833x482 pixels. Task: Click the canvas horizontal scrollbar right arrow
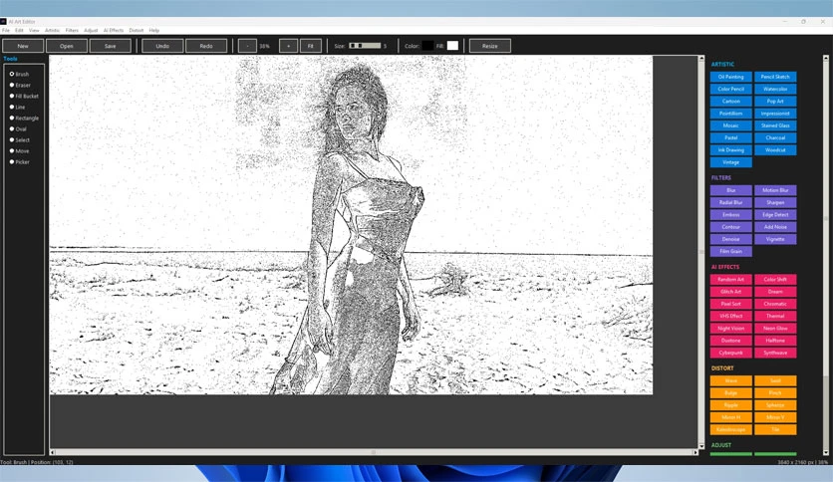point(694,452)
